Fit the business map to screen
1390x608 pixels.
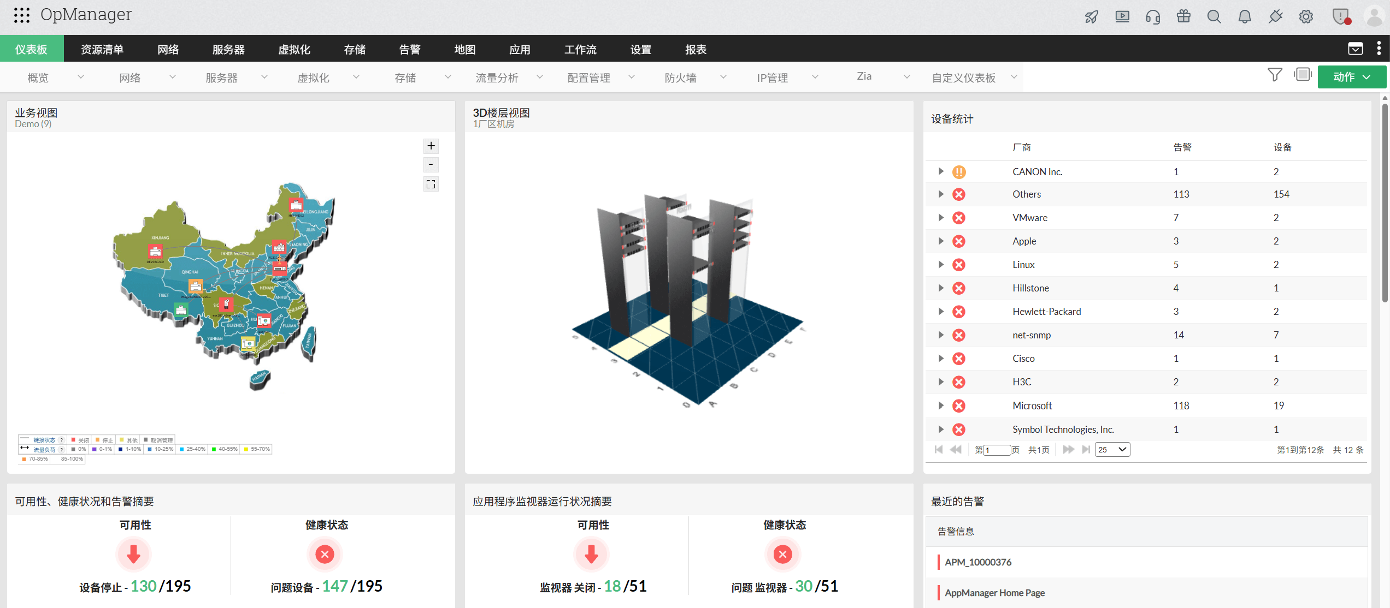coord(431,184)
